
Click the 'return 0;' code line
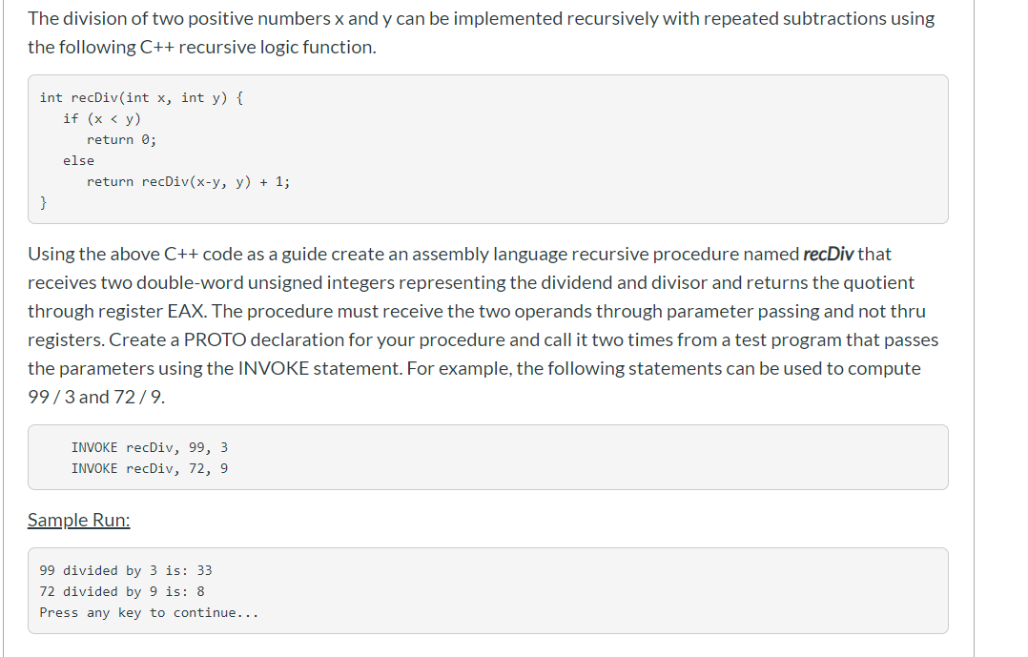(121, 139)
